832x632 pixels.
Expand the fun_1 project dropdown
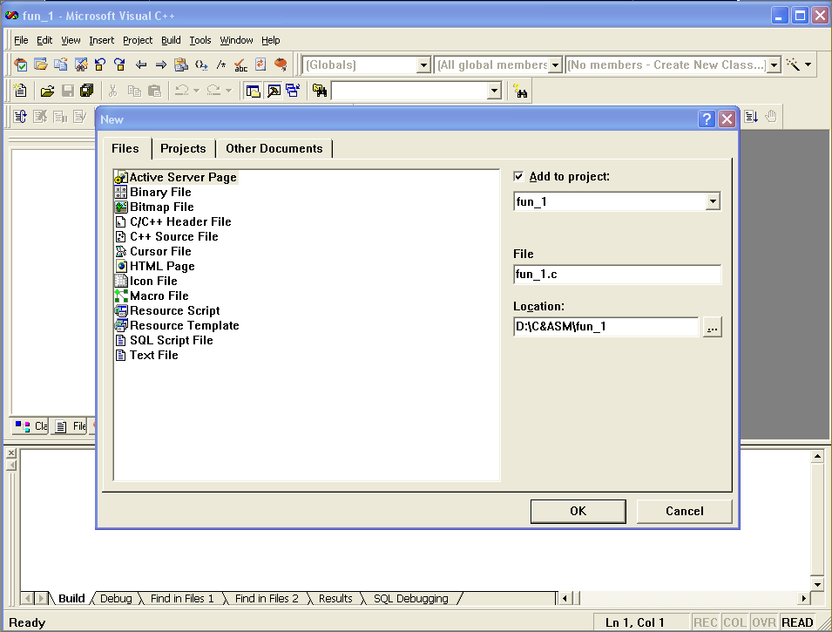point(713,201)
